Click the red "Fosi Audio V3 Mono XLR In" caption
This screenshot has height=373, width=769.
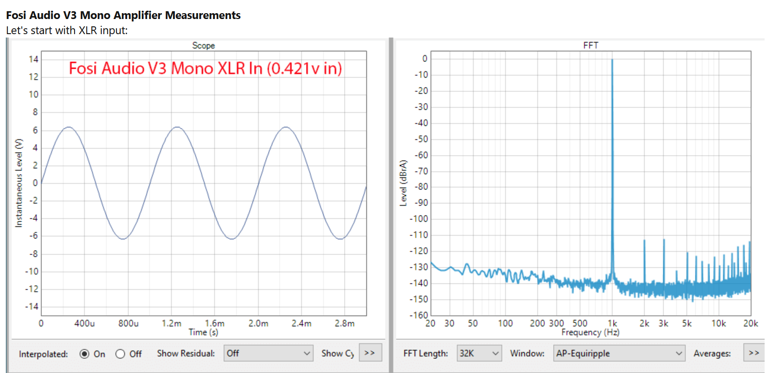tap(205, 68)
